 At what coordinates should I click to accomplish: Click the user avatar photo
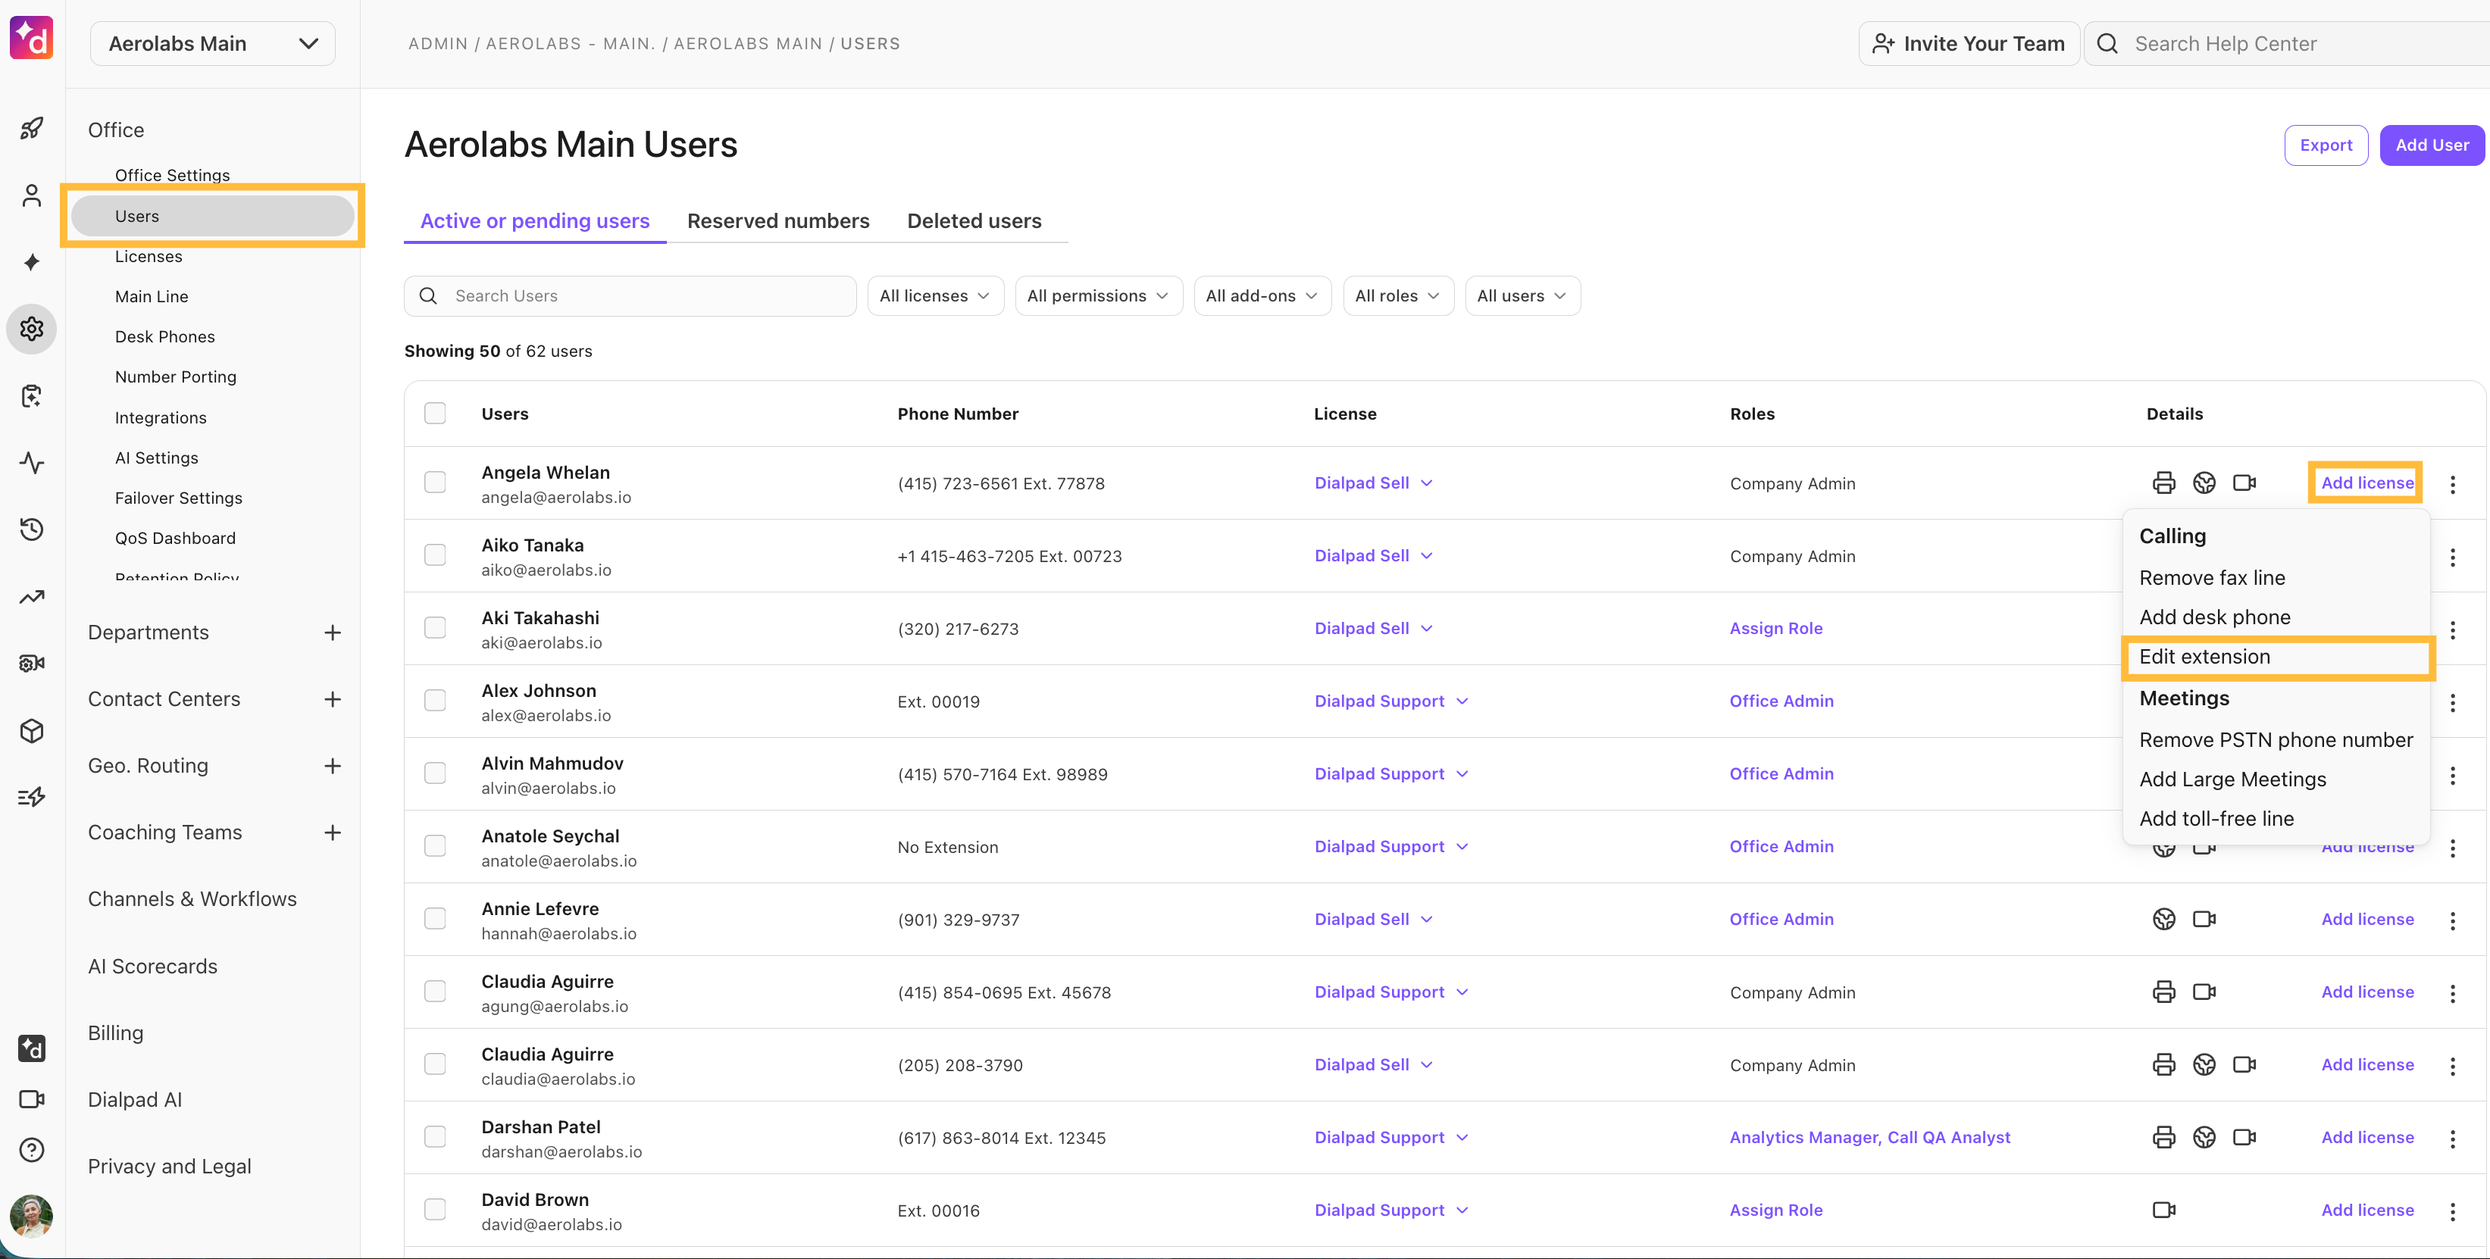coord(32,1216)
